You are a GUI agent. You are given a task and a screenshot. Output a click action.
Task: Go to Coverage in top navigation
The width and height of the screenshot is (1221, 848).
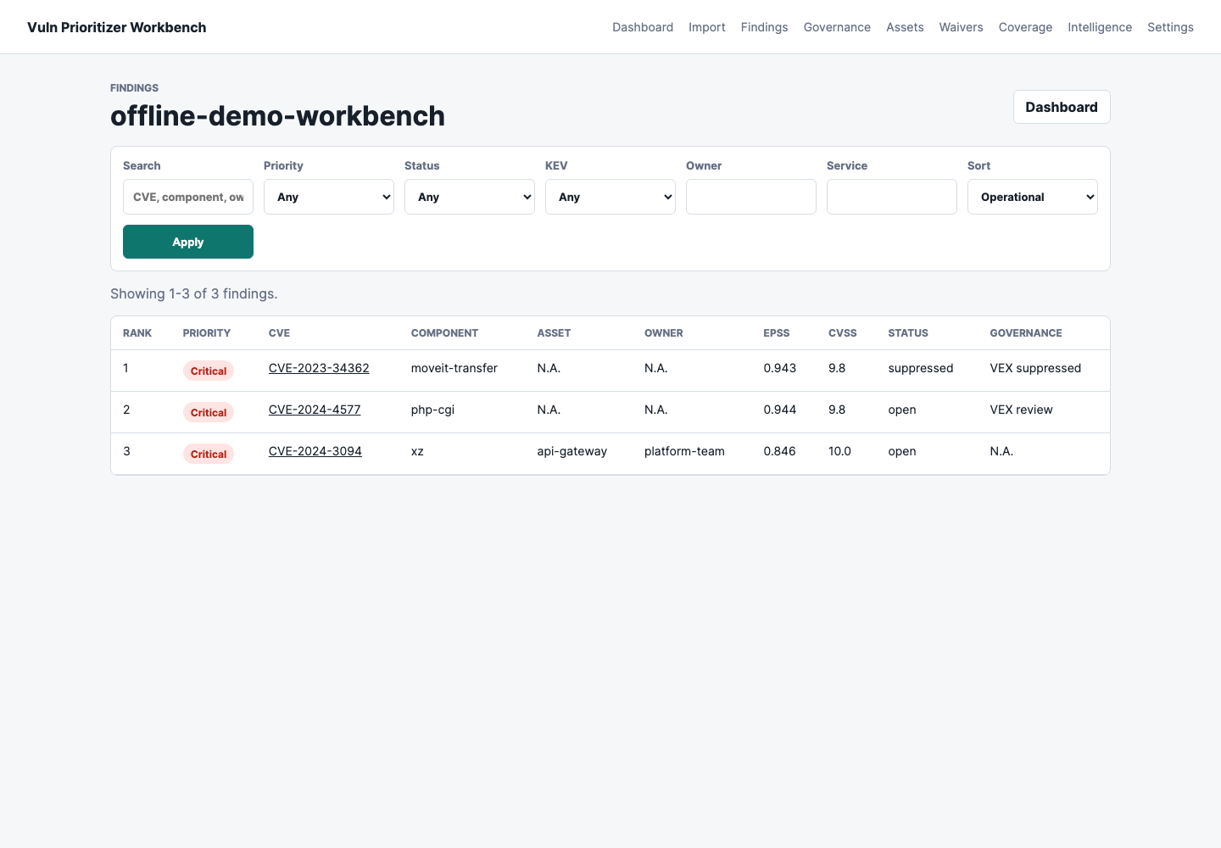pyautogui.click(x=1025, y=27)
